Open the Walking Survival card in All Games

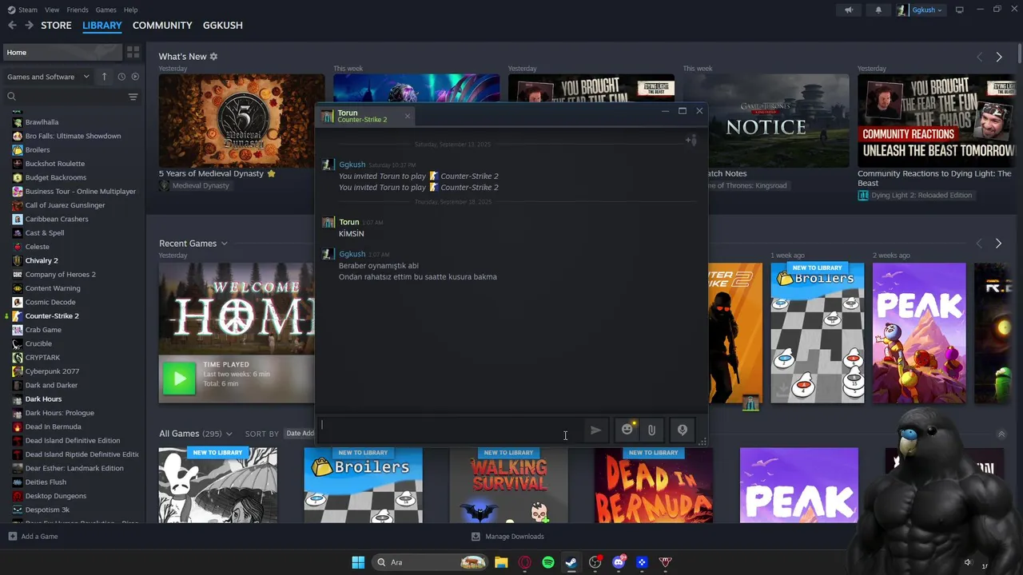508,486
